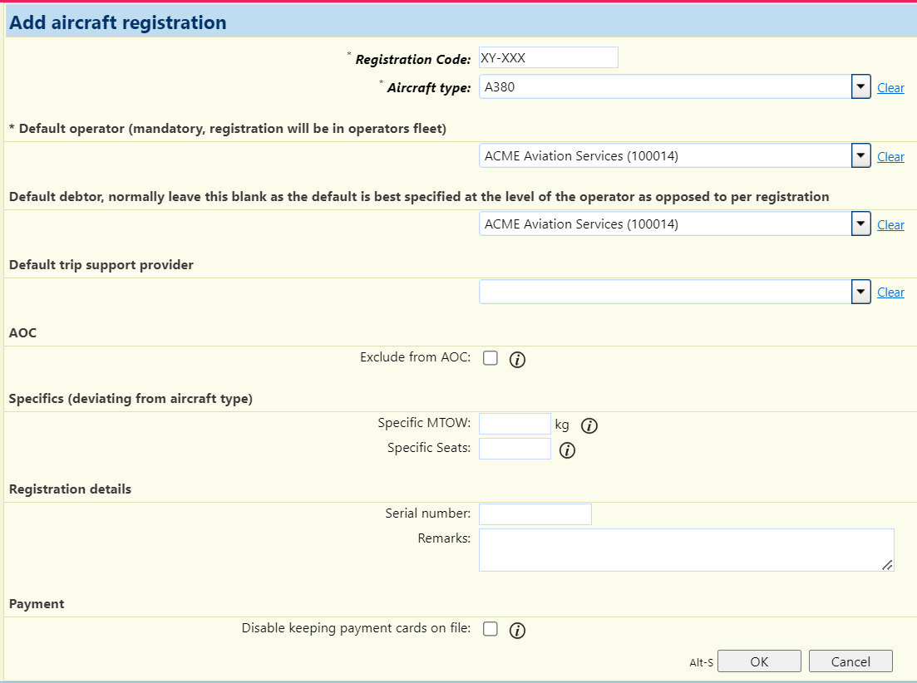Click the Add aircraft registration heading
This screenshot has height=683, width=917.
117,22
